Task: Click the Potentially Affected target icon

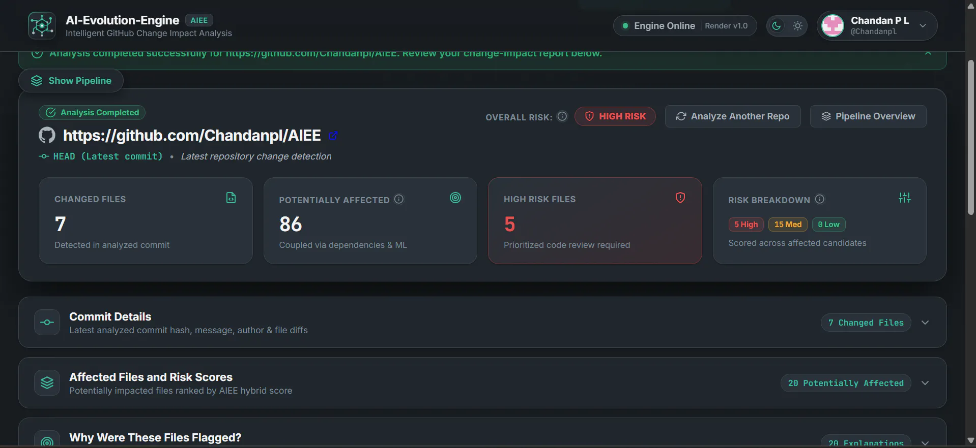Action: point(455,198)
